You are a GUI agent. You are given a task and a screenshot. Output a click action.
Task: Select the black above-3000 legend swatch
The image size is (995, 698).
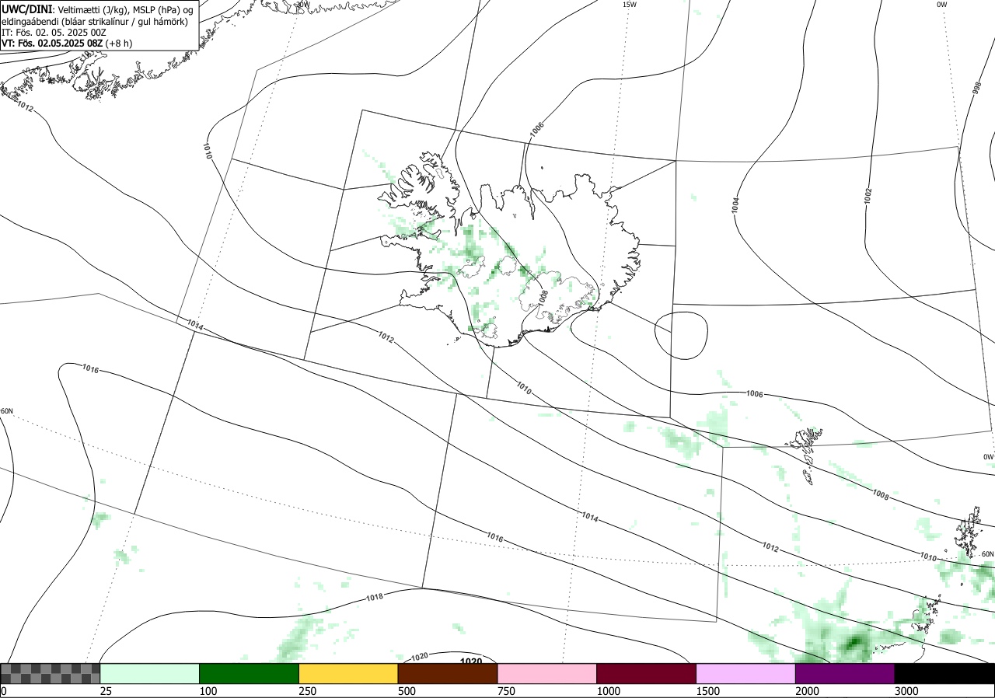pos(944,673)
